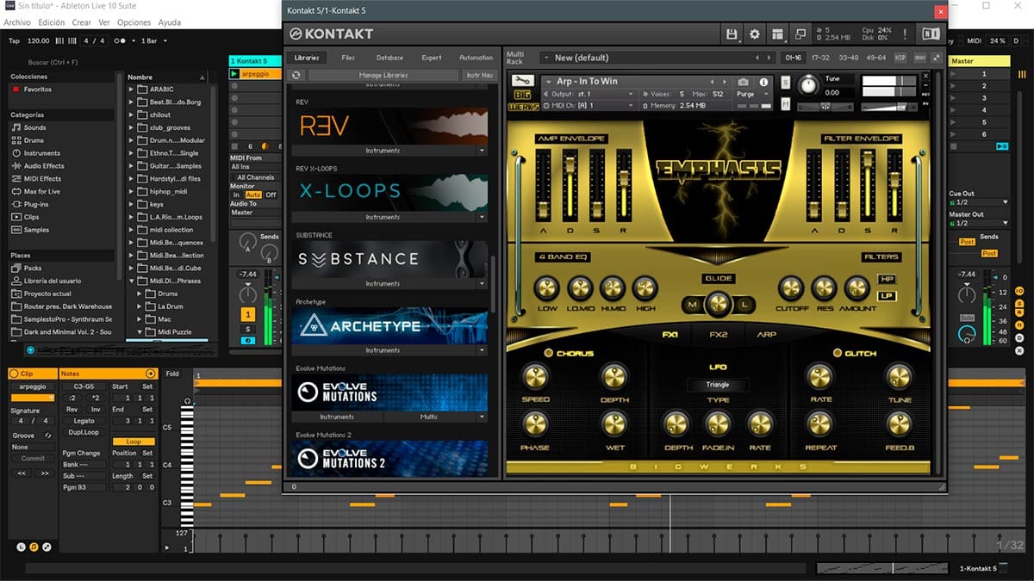Open the Ayuda menu
Image resolution: width=1034 pixels, height=581 pixels.
click(x=170, y=22)
